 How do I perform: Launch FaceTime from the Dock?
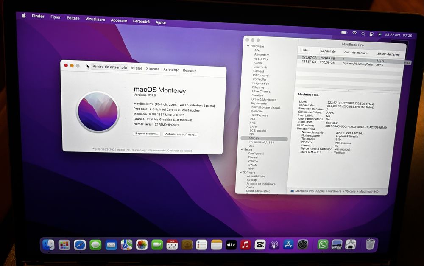pyautogui.click(x=157, y=245)
